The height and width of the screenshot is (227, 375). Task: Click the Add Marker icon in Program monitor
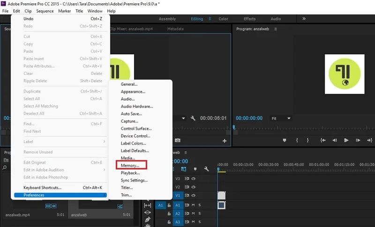[x=285, y=140]
